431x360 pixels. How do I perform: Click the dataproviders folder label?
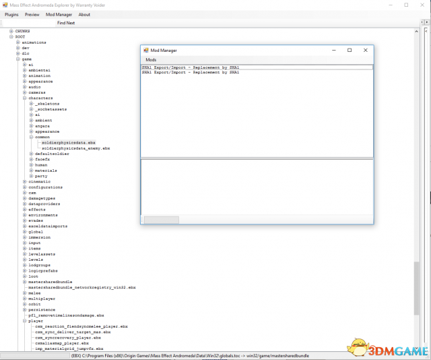pyautogui.click(x=44, y=204)
